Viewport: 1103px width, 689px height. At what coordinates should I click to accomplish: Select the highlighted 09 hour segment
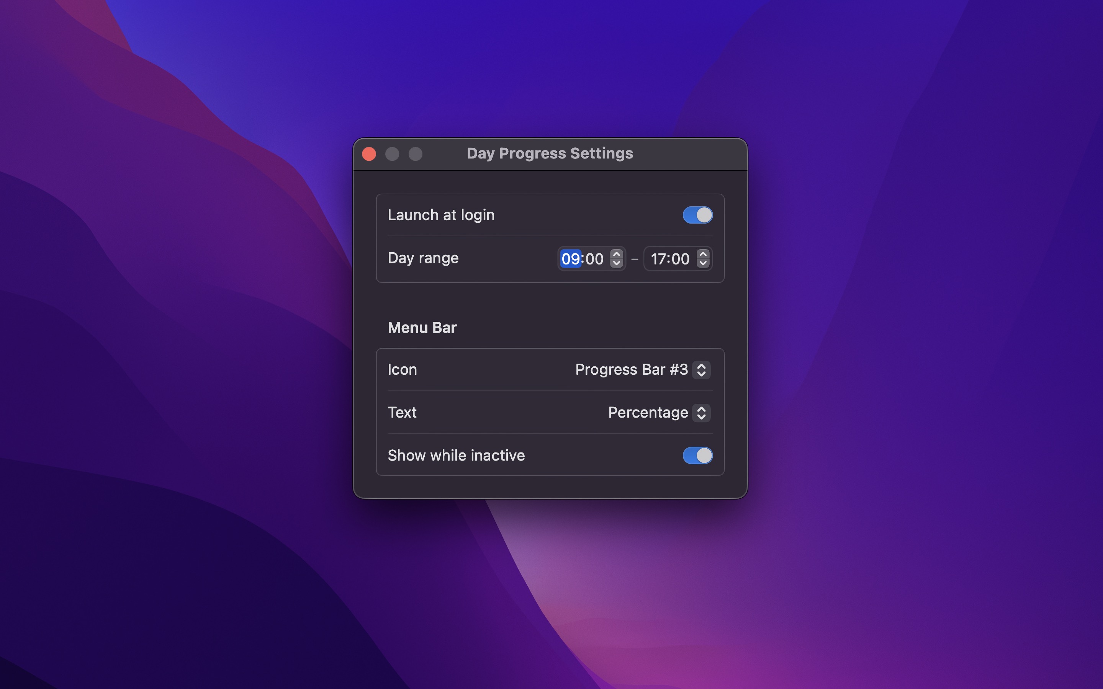pos(570,258)
